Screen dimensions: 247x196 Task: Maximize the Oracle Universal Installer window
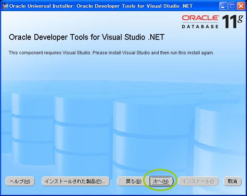[233, 6]
